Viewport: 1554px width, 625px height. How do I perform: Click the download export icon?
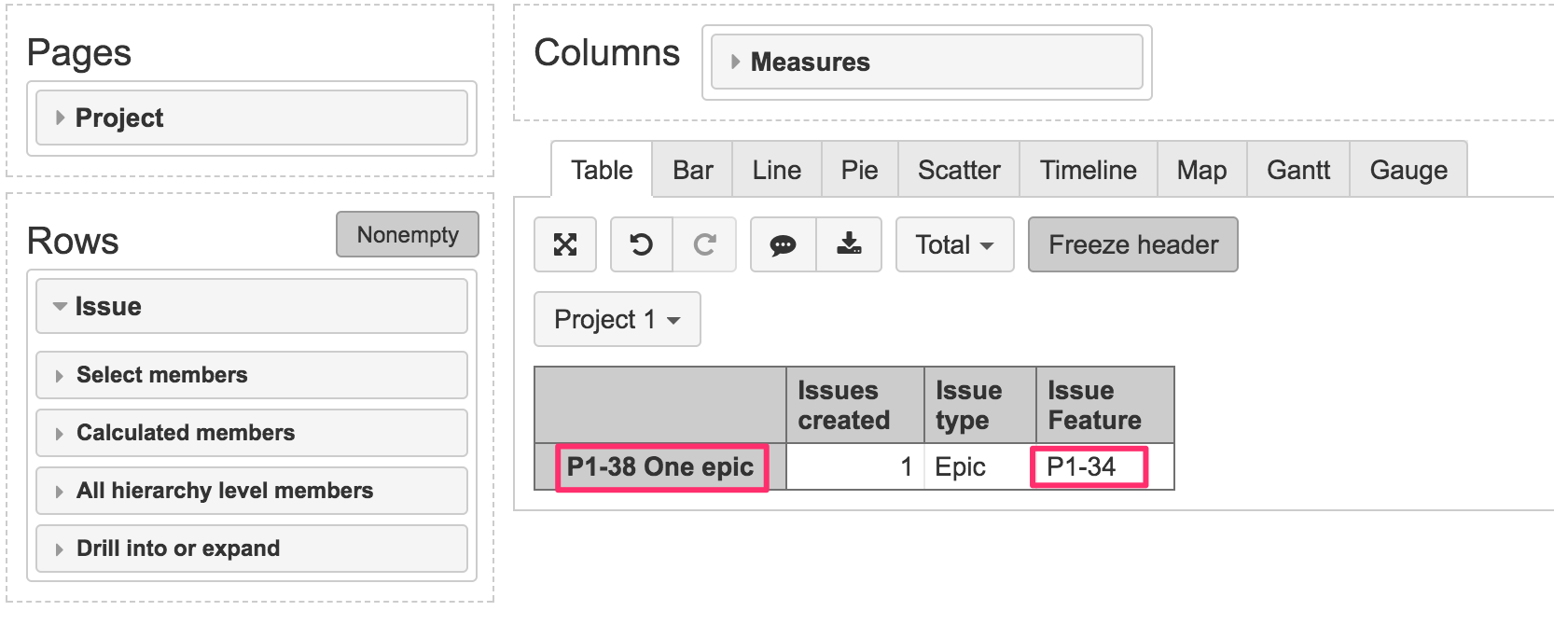[849, 244]
